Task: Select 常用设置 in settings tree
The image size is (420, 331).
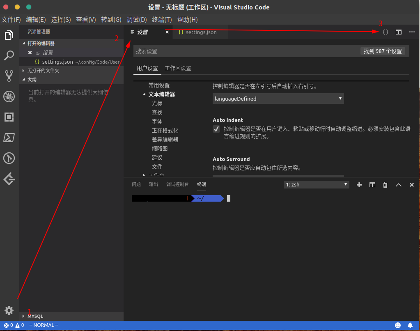Action: click(x=159, y=85)
